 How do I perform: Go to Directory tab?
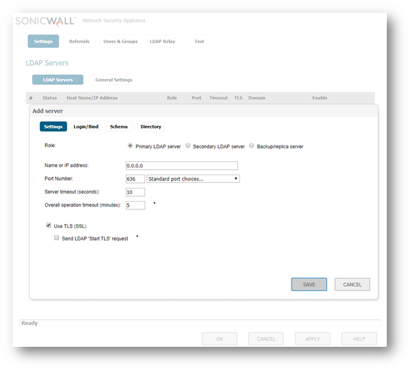151,127
